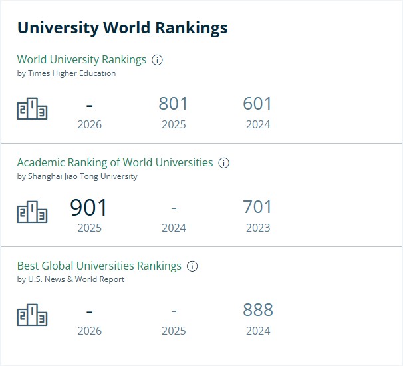This screenshot has height=366, width=403.
Task: Click podium icon in U.S. News row
Action: click(32, 315)
